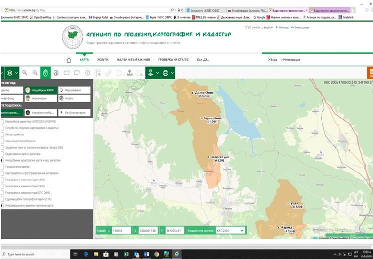Select the info identify tool

click(x=87, y=73)
